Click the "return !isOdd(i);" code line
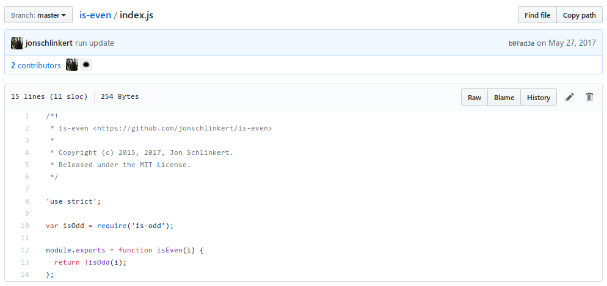607x286 pixels. (90, 262)
